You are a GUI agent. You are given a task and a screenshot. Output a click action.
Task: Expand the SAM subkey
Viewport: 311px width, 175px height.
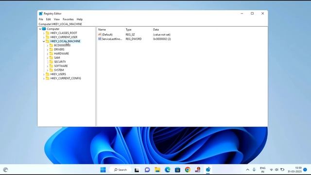click(x=48, y=58)
